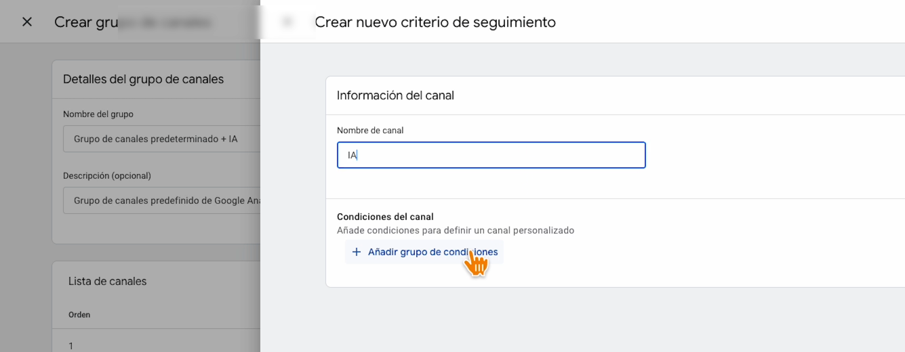Screen dimensions: 905x352
Task: Click the Añade condiciones helper text
Action: [x=456, y=230]
